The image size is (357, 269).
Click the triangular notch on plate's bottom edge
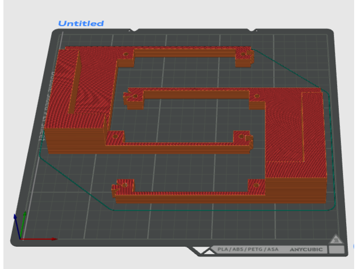[200, 250]
